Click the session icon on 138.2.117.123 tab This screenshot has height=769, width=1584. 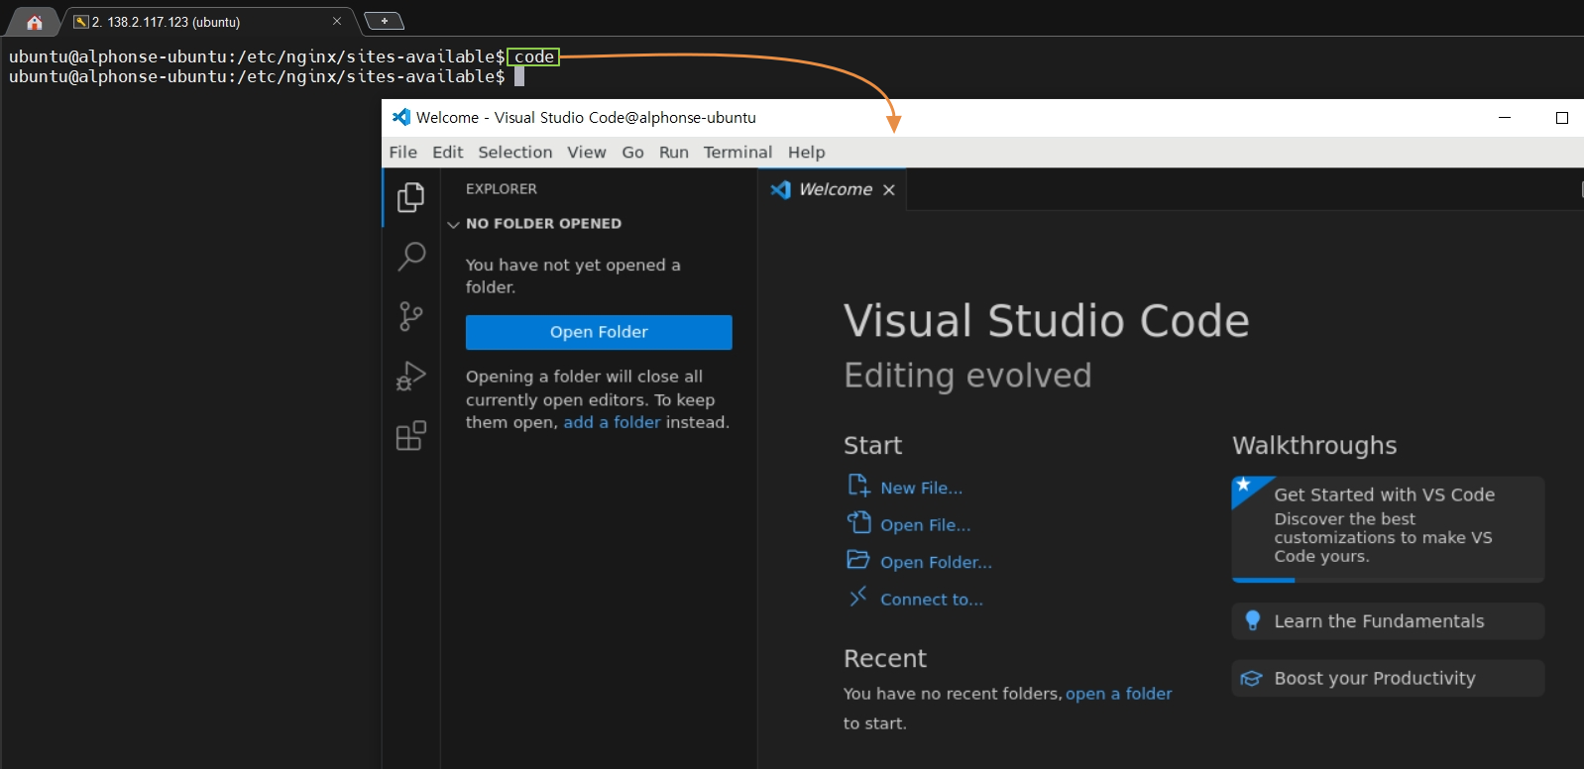pyautogui.click(x=81, y=22)
